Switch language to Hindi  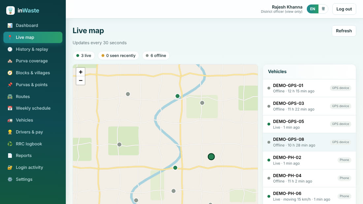pyautogui.click(x=323, y=9)
